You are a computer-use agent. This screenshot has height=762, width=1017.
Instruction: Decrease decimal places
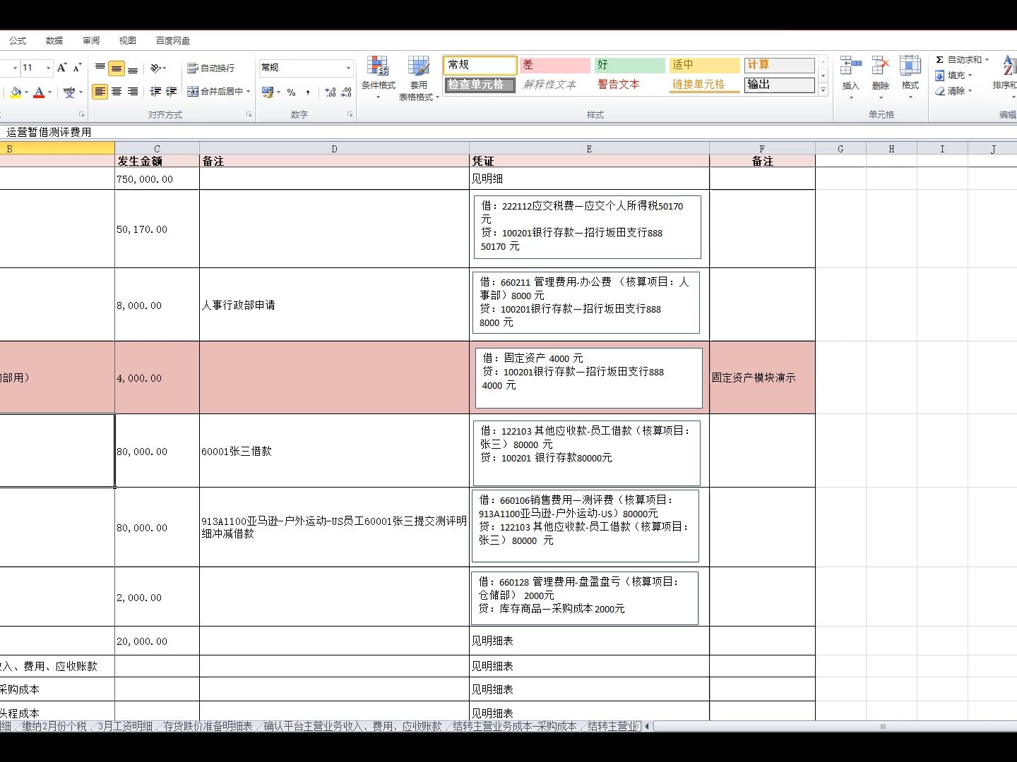pos(346,92)
